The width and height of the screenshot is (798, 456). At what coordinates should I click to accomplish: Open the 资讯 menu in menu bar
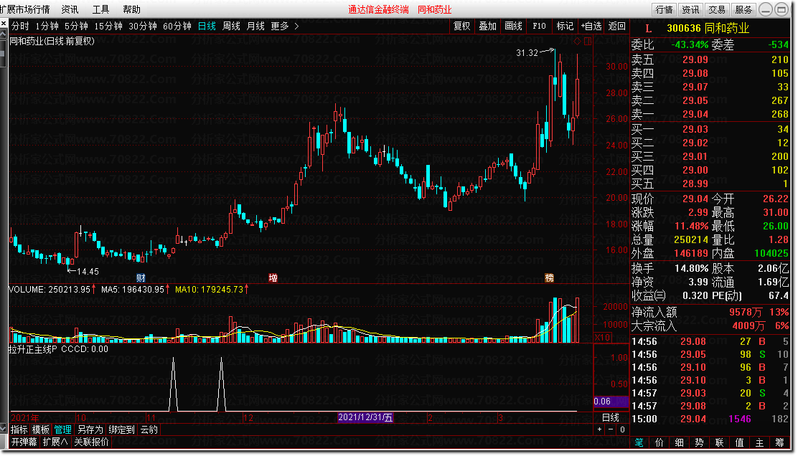point(70,9)
